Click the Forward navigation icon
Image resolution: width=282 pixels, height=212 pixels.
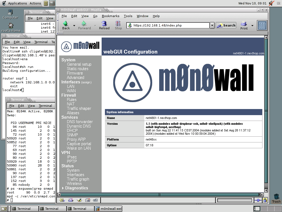tap(84, 23)
